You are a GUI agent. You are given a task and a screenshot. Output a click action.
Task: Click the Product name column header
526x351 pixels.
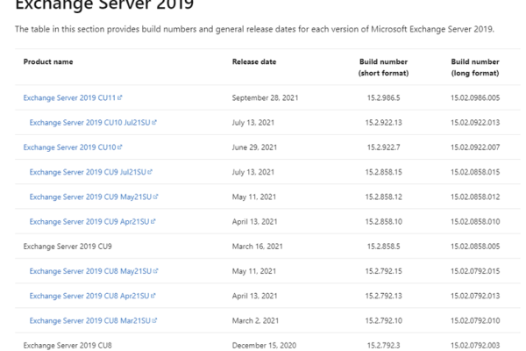[48, 62]
